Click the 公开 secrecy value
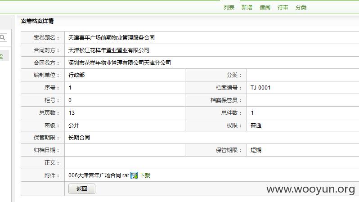 coord(74,125)
